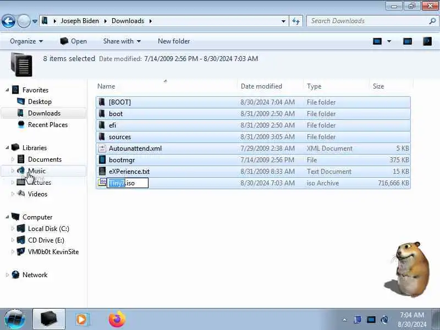440x330 pixels.
Task: Click the Tiny7.iso rename text box
Action: pyautogui.click(x=128, y=183)
